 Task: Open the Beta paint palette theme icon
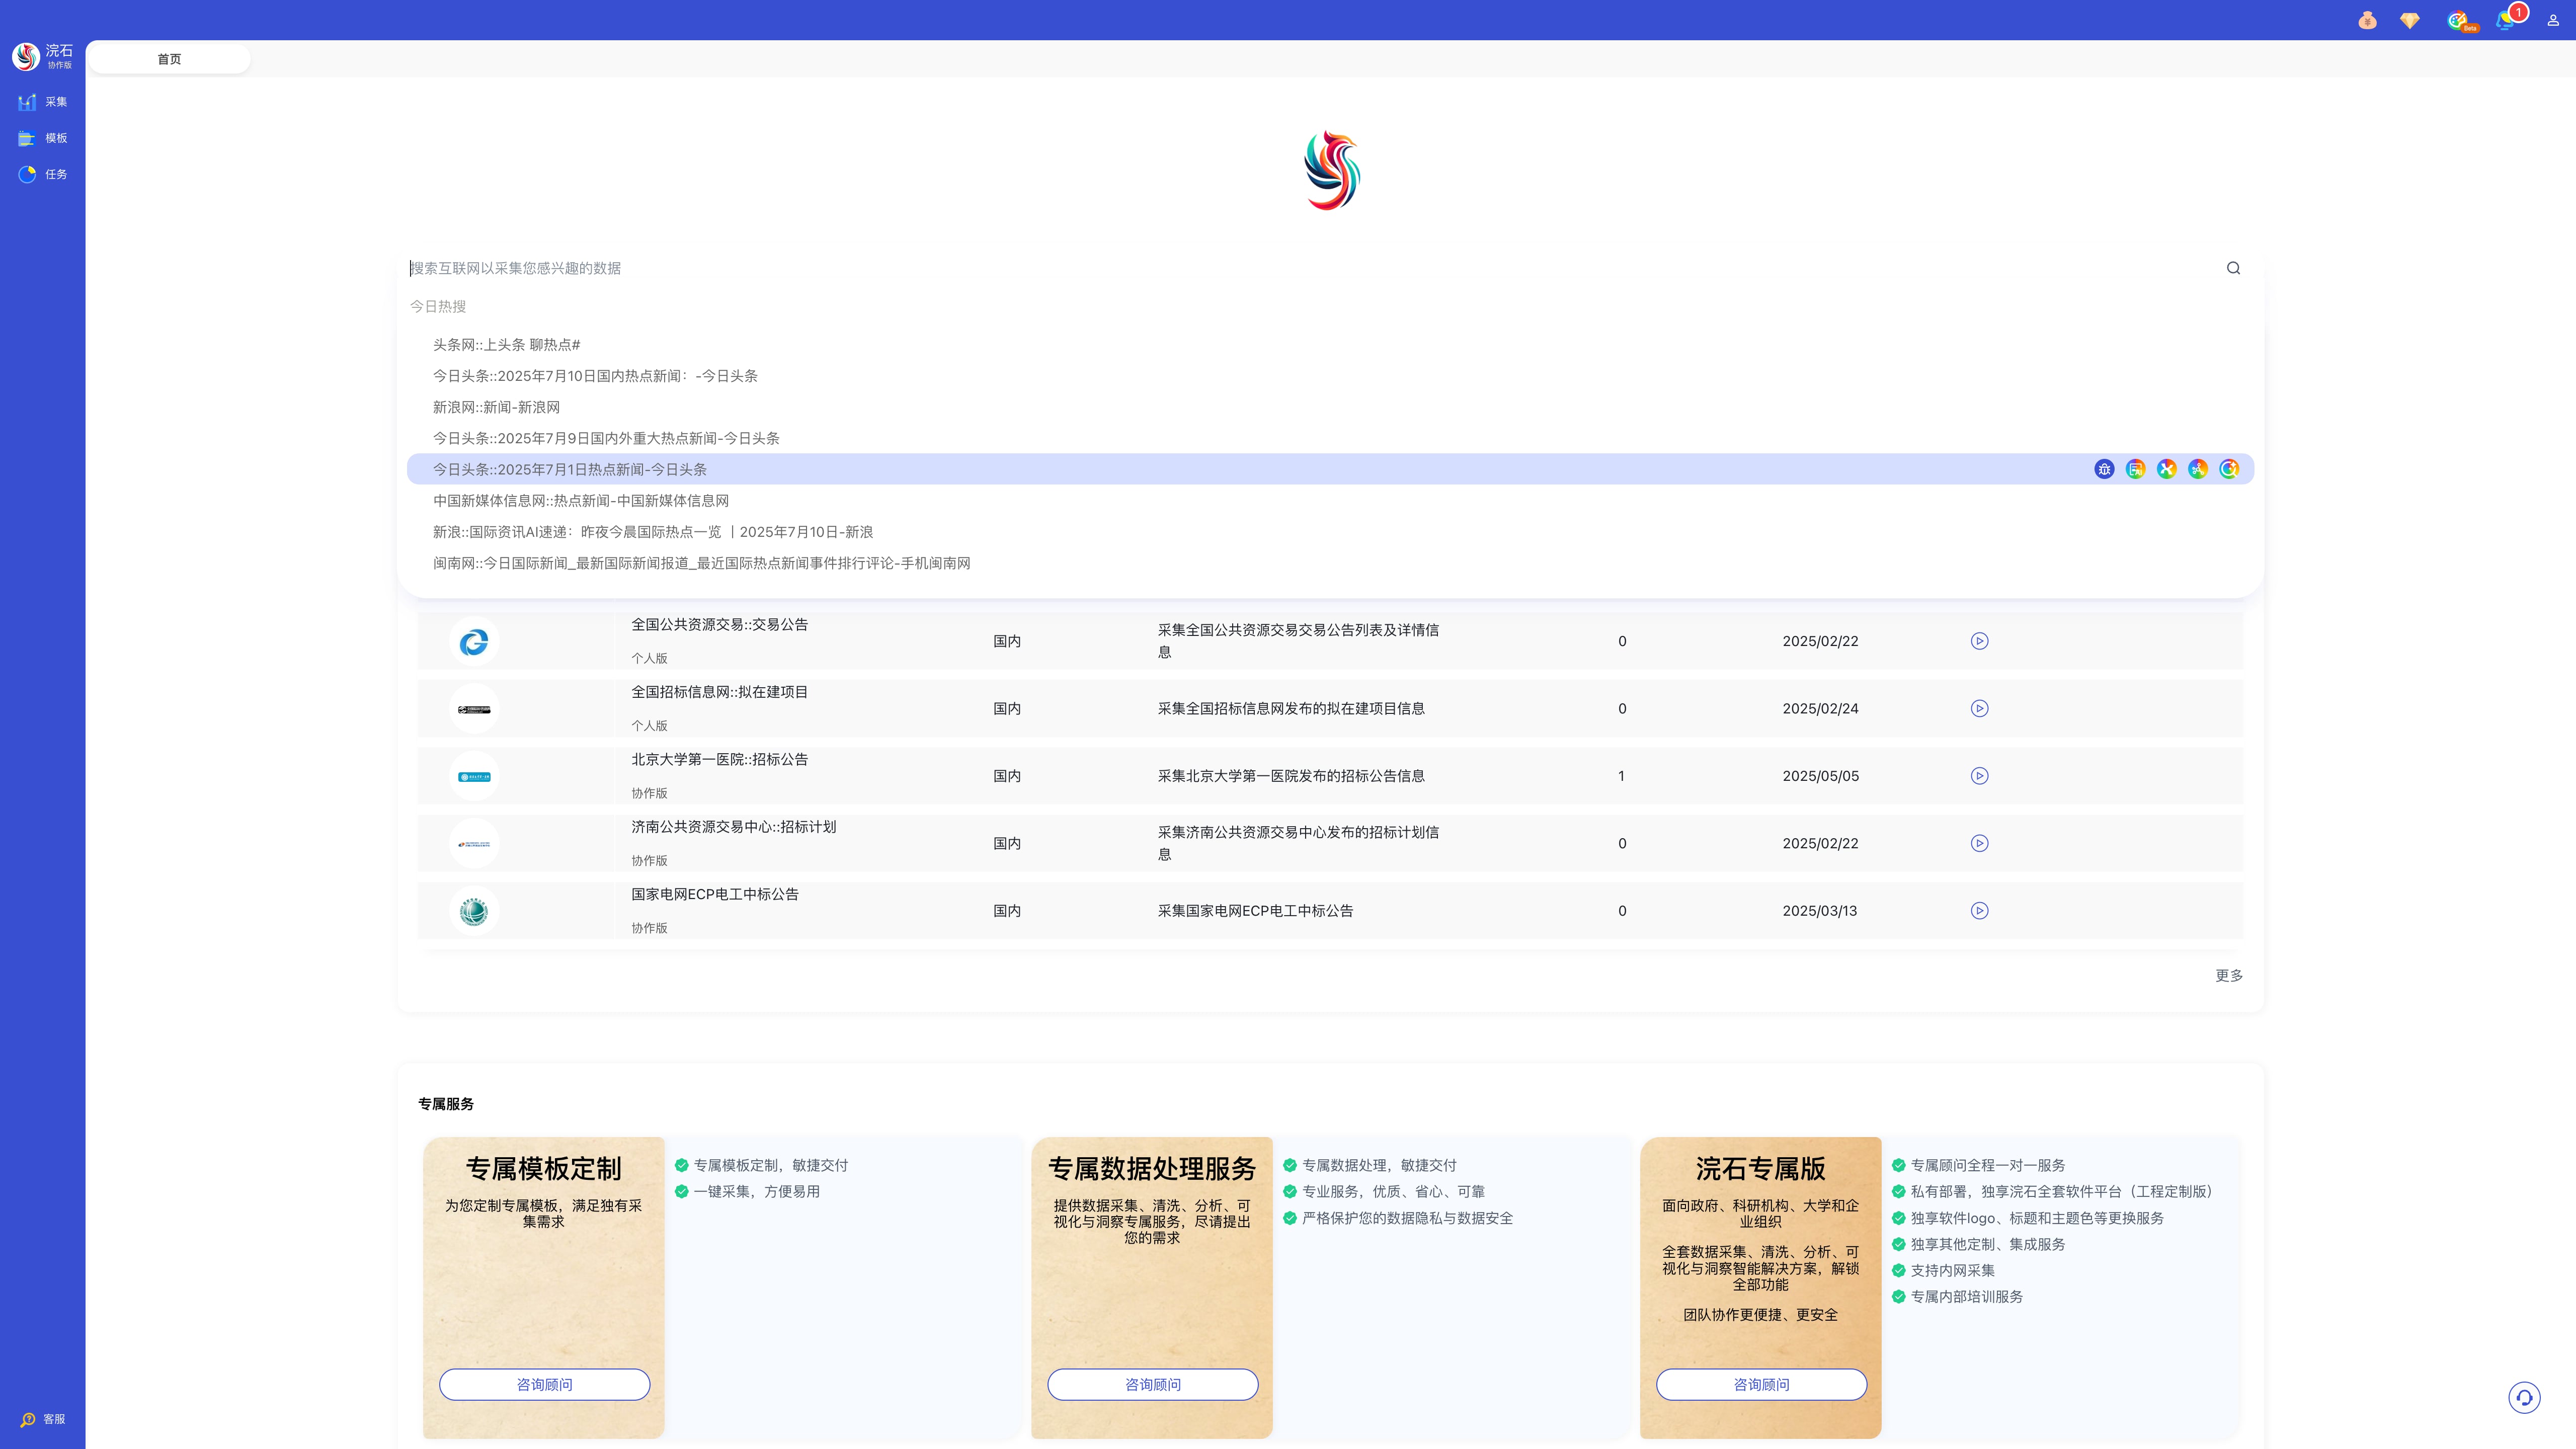[x=2458, y=21]
